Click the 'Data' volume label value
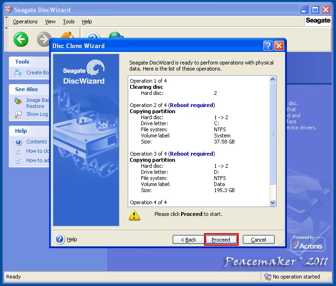Viewport: 336px width, 286px height. click(x=219, y=184)
